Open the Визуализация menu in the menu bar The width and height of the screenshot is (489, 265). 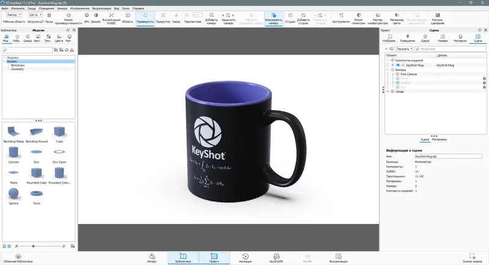[101, 9]
